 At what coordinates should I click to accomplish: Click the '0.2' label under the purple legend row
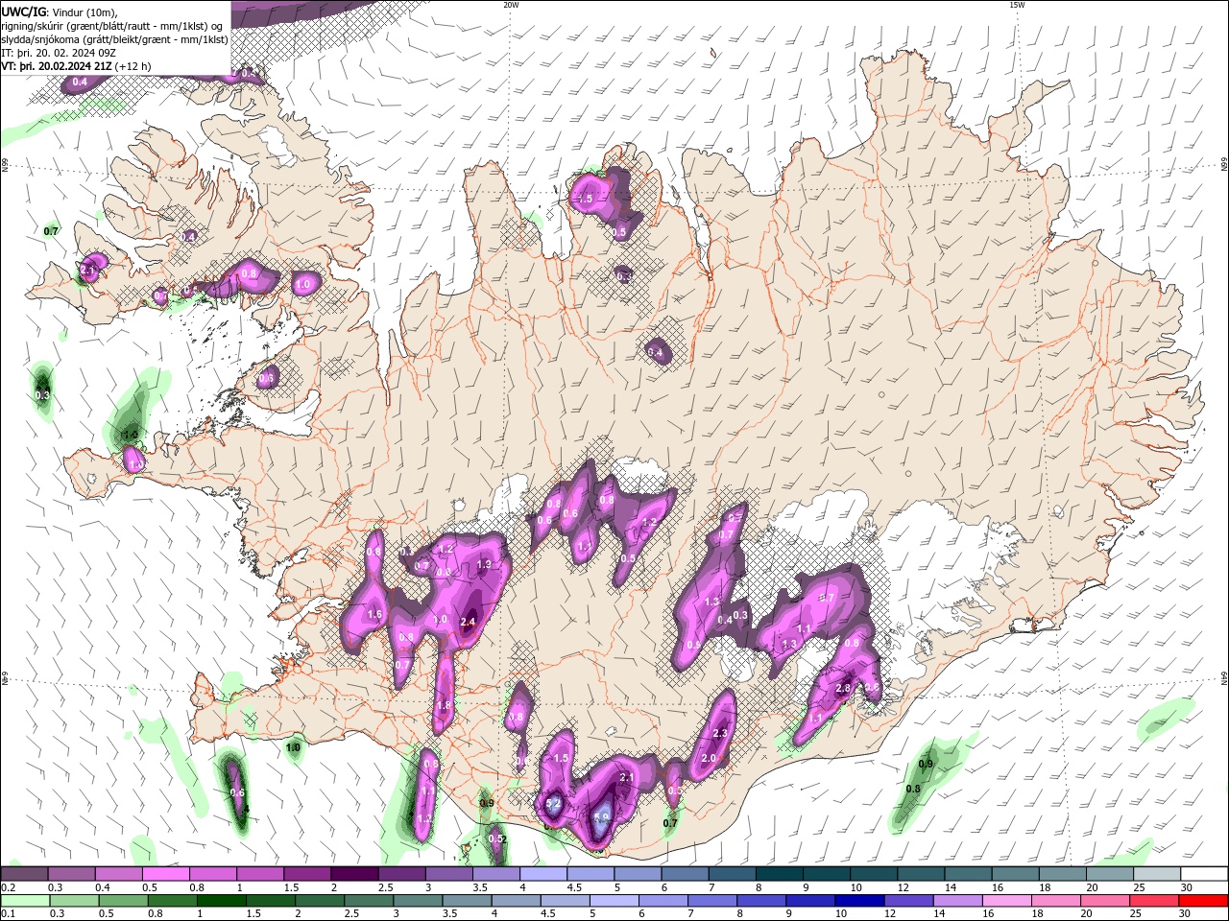tap(7, 887)
